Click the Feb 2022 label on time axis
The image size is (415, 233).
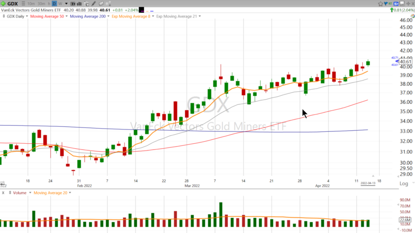click(84, 186)
